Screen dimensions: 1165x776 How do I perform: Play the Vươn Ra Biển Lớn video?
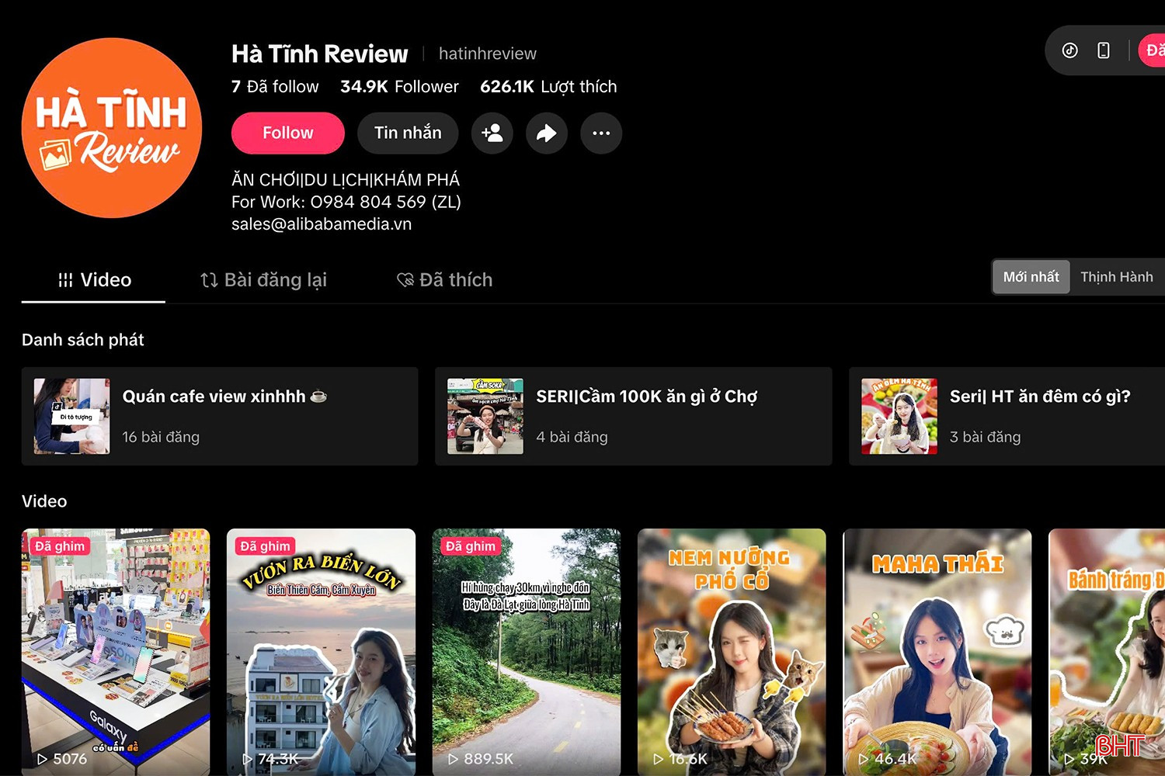point(321,653)
